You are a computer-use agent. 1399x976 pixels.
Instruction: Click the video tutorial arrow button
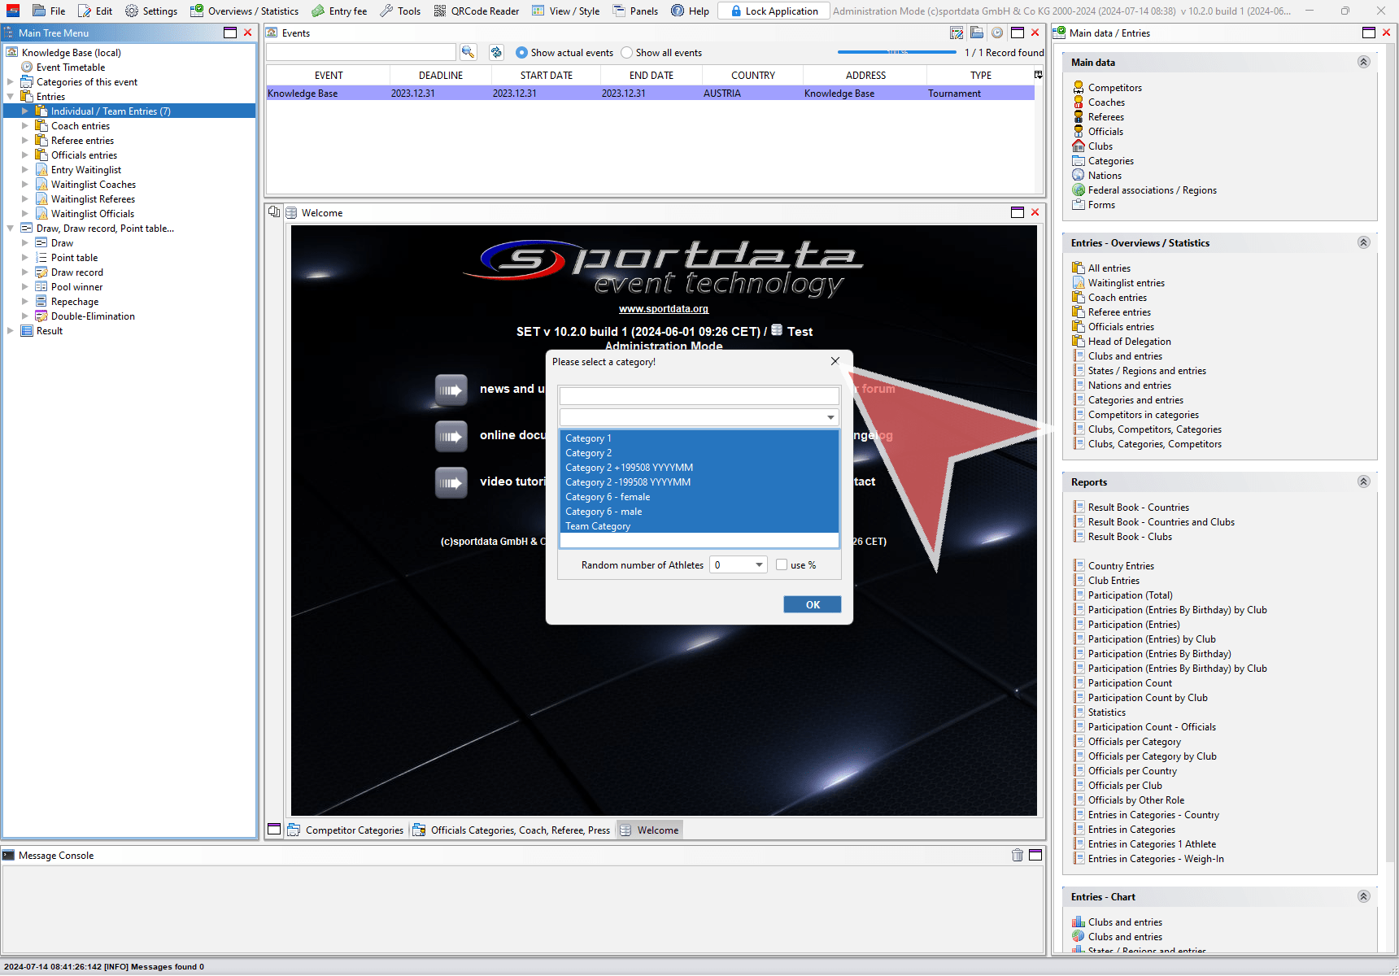tap(451, 482)
